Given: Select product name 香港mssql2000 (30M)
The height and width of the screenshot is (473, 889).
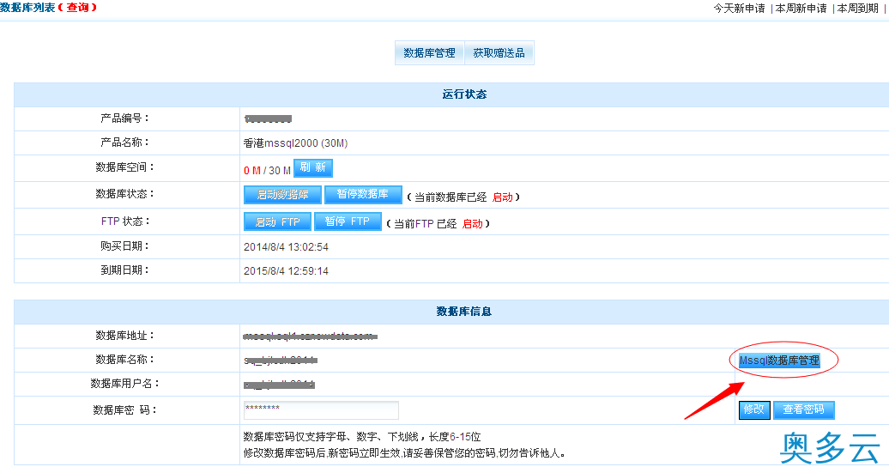Looking at the screenshot, I should [x=295, y=143].
